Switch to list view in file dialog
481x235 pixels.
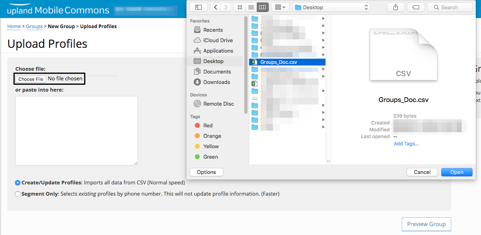tap(251, 7)
